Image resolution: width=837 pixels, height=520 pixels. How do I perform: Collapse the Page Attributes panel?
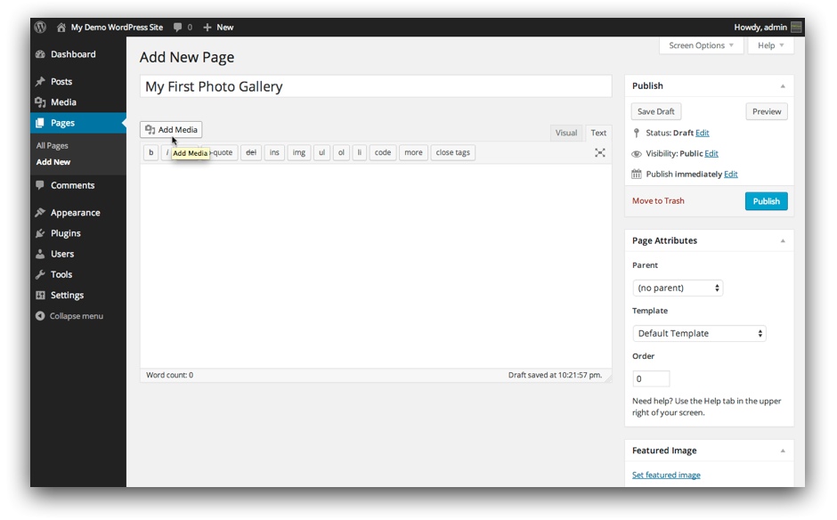(783, 241)
